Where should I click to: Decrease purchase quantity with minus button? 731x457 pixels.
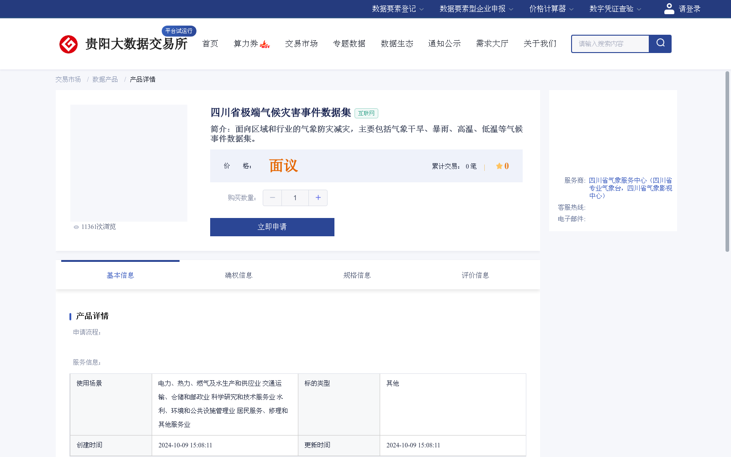pos(272,198)
